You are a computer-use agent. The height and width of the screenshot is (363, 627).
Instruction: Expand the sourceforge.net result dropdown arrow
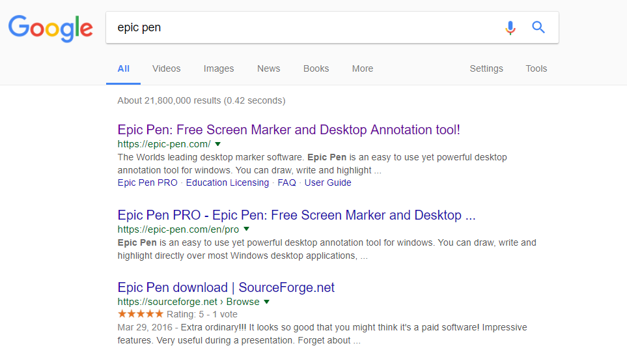[x=267, y=302]
